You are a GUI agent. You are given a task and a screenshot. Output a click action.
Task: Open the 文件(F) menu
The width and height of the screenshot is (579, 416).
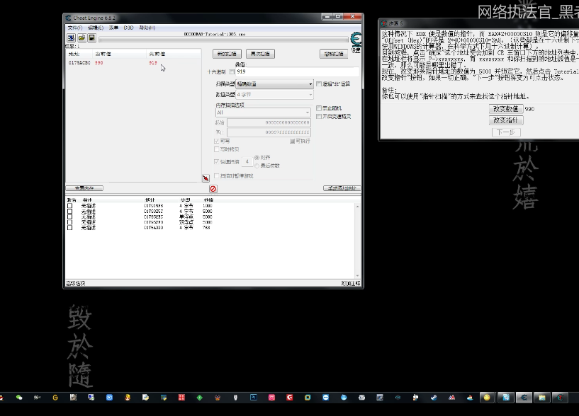[75, 28]
